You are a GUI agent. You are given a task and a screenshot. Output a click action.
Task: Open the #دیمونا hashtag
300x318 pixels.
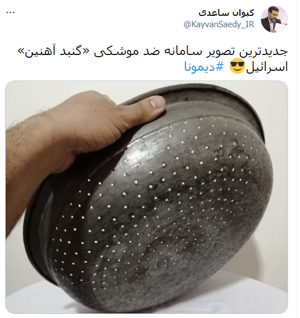coord(204,67)
